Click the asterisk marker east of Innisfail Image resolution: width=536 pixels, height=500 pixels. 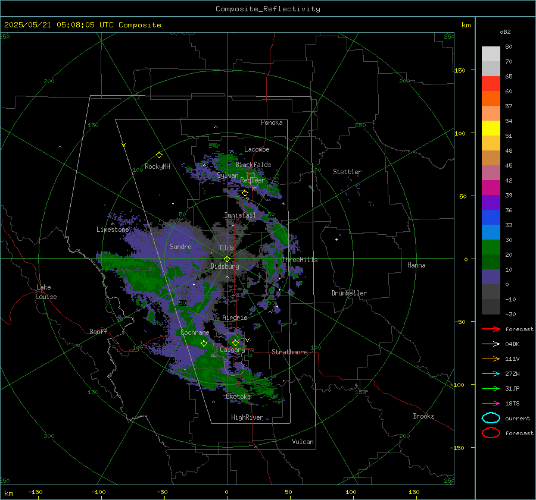283,204
